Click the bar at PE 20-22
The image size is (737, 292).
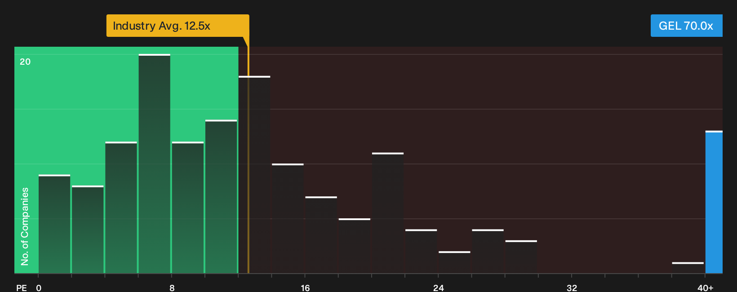tap(388, 213)
